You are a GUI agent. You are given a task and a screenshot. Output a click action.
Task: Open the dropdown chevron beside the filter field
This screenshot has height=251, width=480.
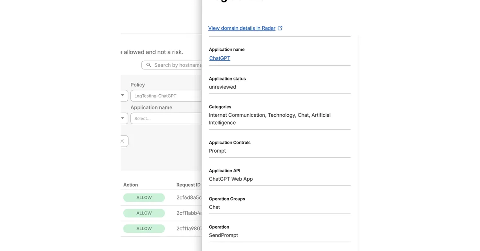123,118
